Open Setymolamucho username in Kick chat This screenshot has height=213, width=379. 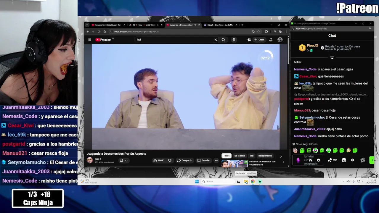pyautogui.click(x=312, y=117)
